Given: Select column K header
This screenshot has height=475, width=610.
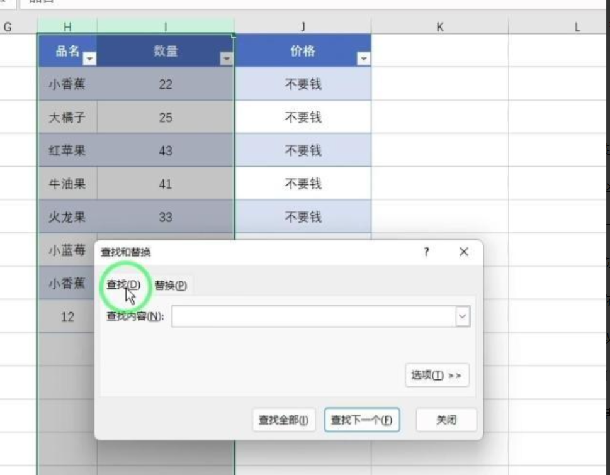Looking at the screenshot, I should [x=440, y=26].
